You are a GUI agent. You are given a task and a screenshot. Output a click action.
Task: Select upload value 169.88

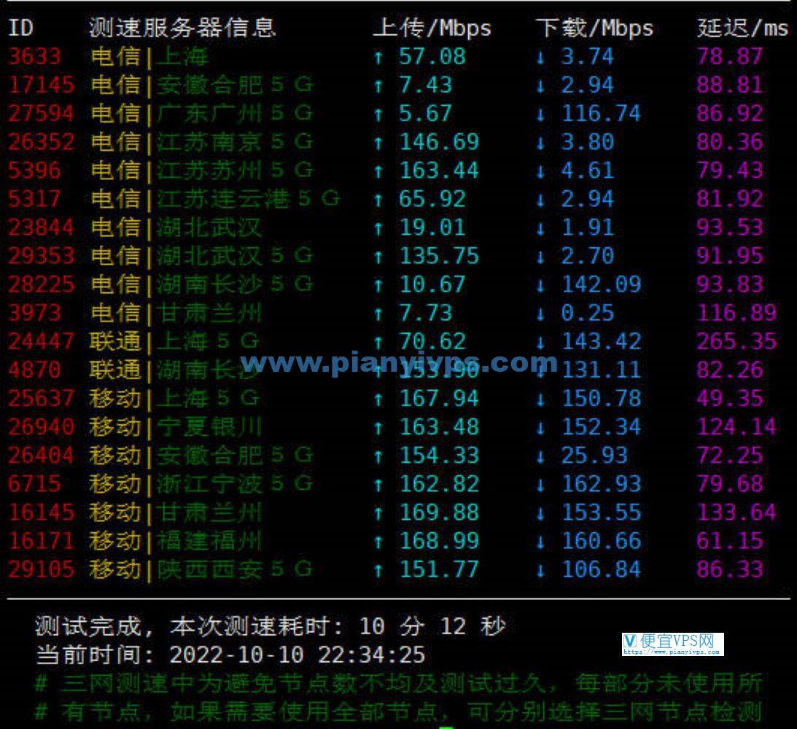pos(439,512)
